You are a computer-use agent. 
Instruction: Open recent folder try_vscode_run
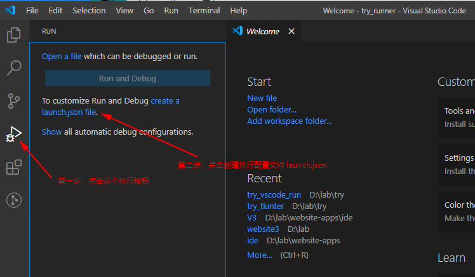pos(274,195)
